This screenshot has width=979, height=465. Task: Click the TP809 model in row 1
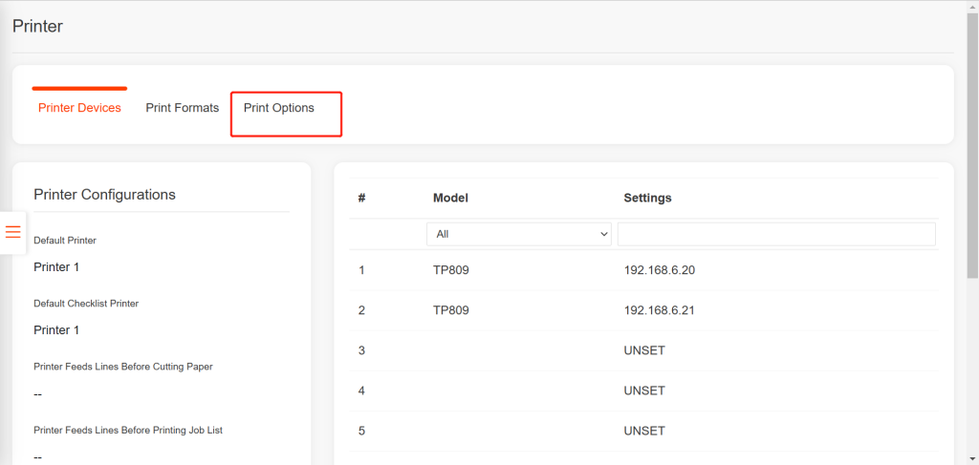(x=451, y=270)
